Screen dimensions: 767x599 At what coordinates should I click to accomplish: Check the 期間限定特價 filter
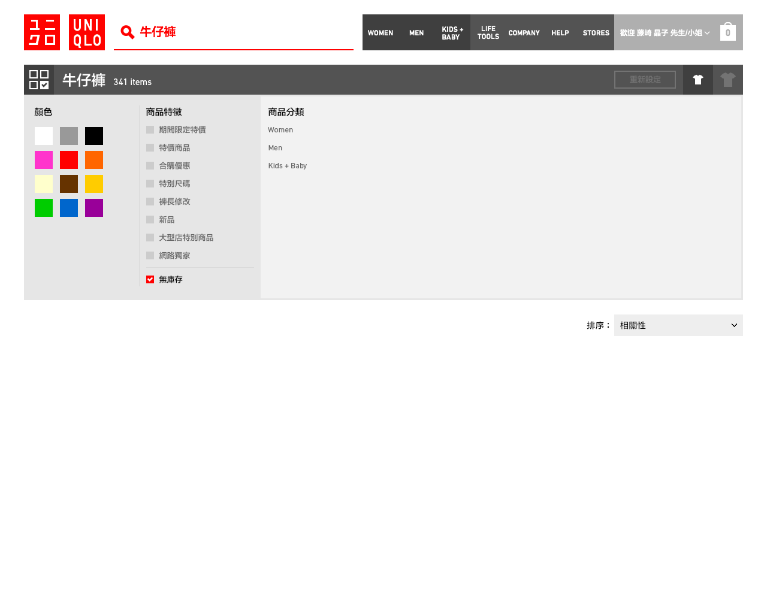(150, 130)
